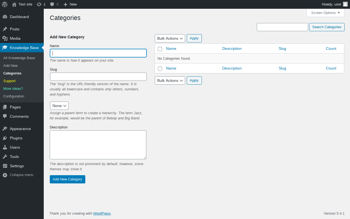This screenshot has height=219, width=350.
Task: Tick the select-all checkbox in the table header
Action: 160,49
